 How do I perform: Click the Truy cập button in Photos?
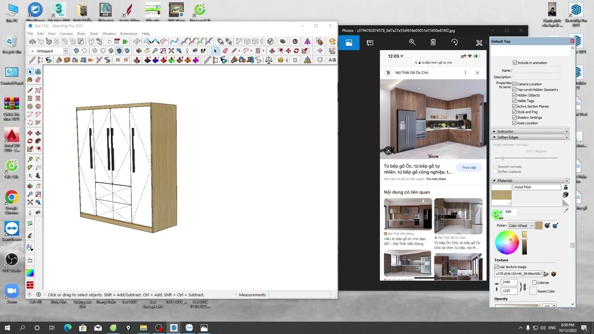[x=468, y=167]
